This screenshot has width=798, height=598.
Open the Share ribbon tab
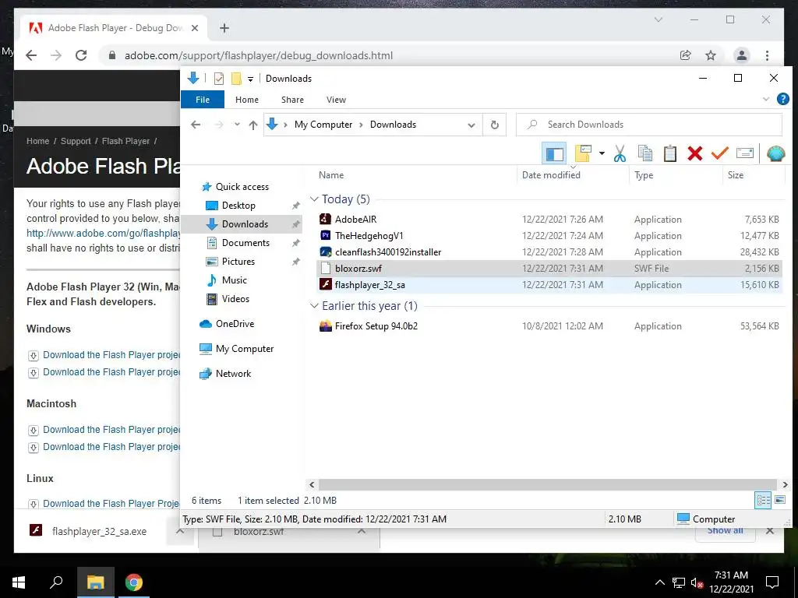(293, 100)
